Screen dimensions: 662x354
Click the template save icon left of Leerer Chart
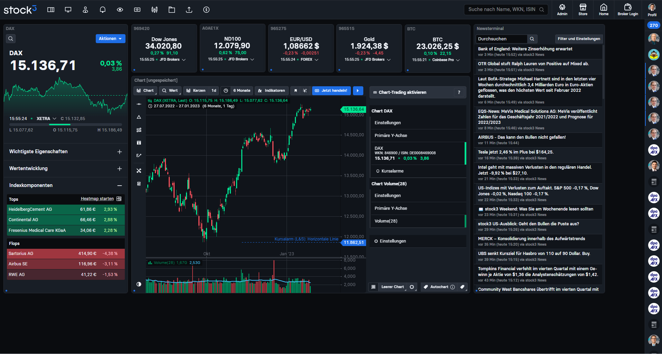click(373, 287)
